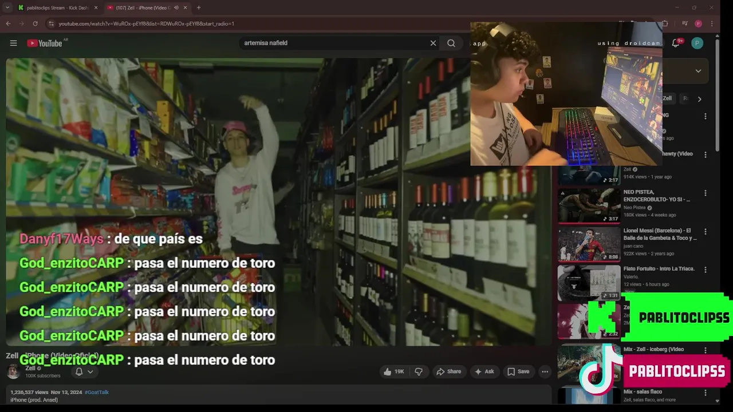Image resolution: width=733 pixels, height=412 pixels.
Task: Open the subscription notification bell dropdown
Action: pos(84,371)
